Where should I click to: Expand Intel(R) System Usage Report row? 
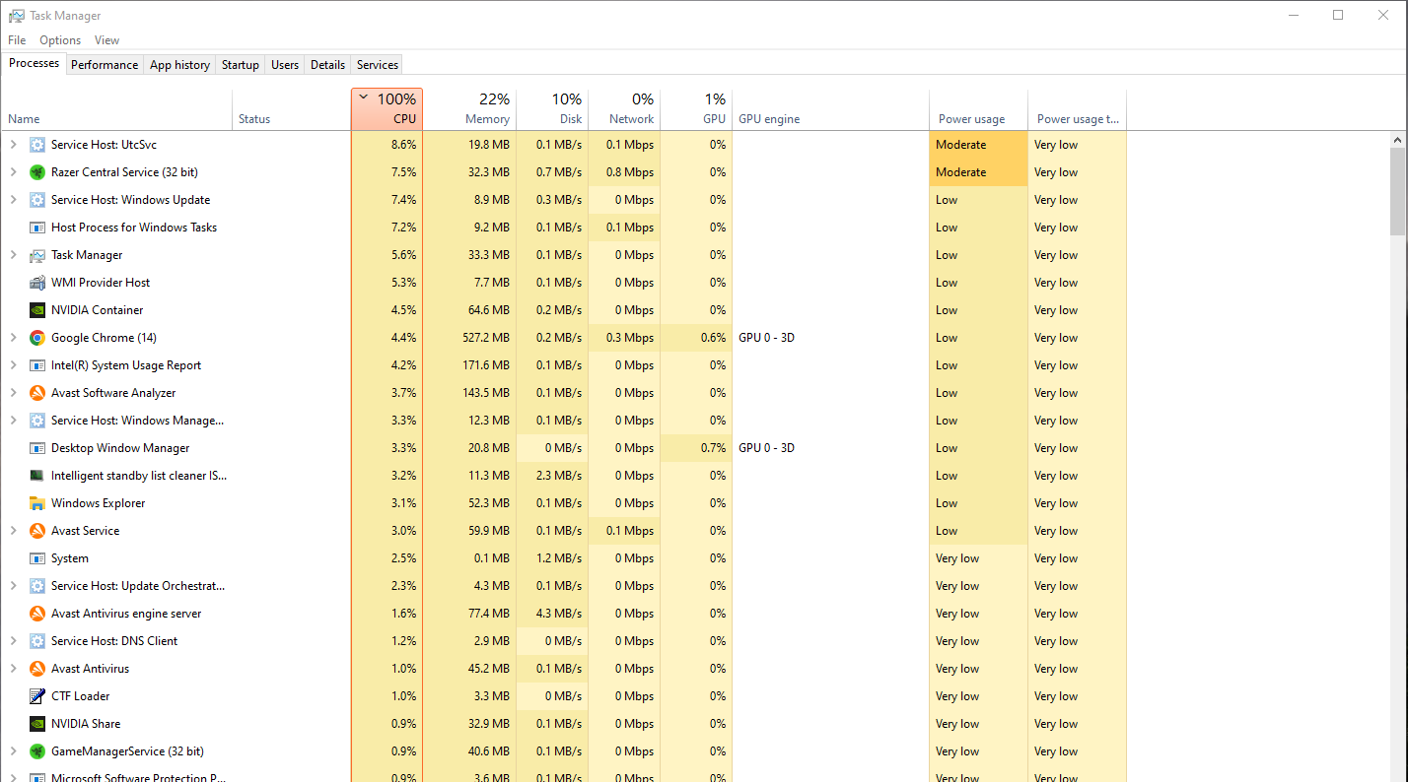pyautogui.click(x=13, y=365)
